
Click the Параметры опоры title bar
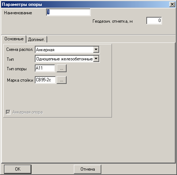[85, 4]
